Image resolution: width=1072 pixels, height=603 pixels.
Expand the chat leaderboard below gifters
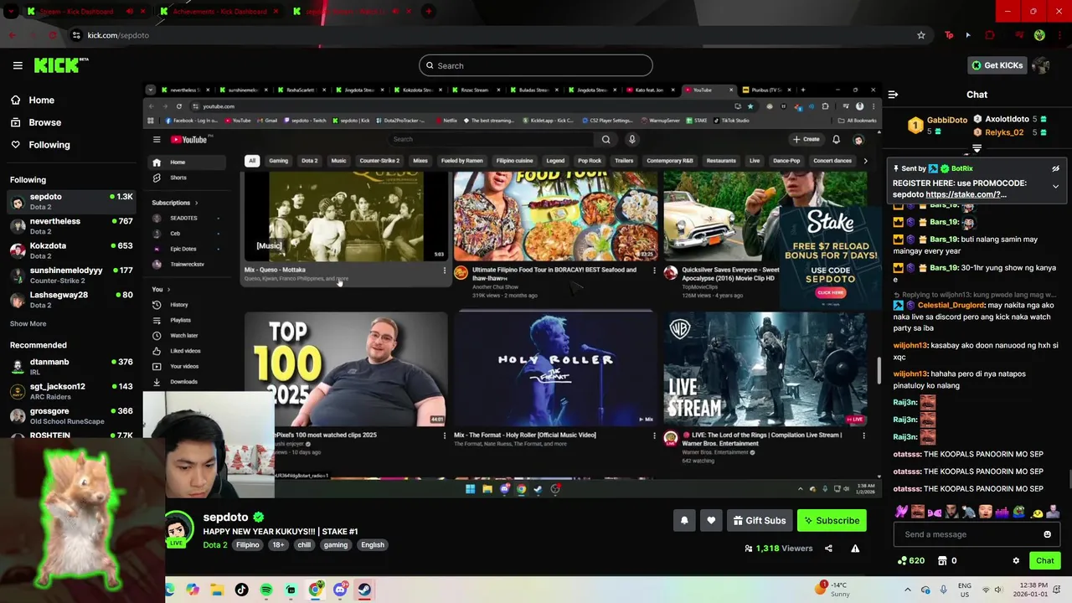[977, 148]
